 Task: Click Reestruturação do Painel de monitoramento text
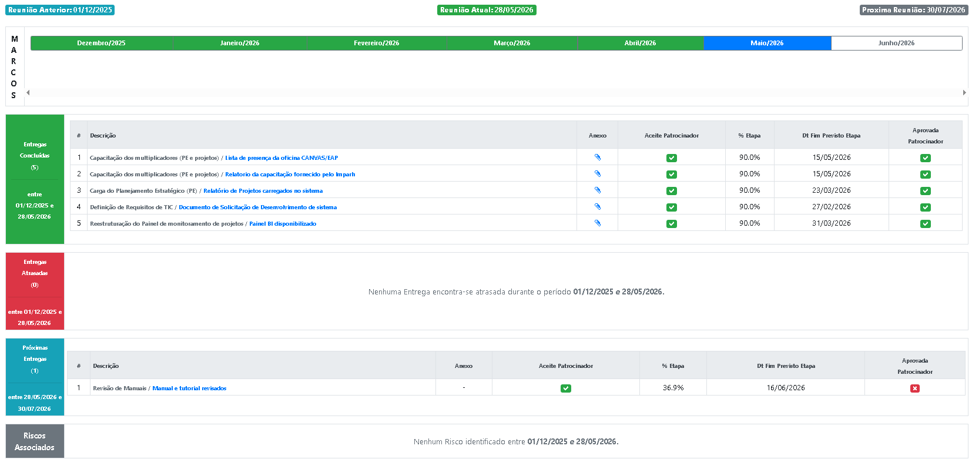pos(166,224)
